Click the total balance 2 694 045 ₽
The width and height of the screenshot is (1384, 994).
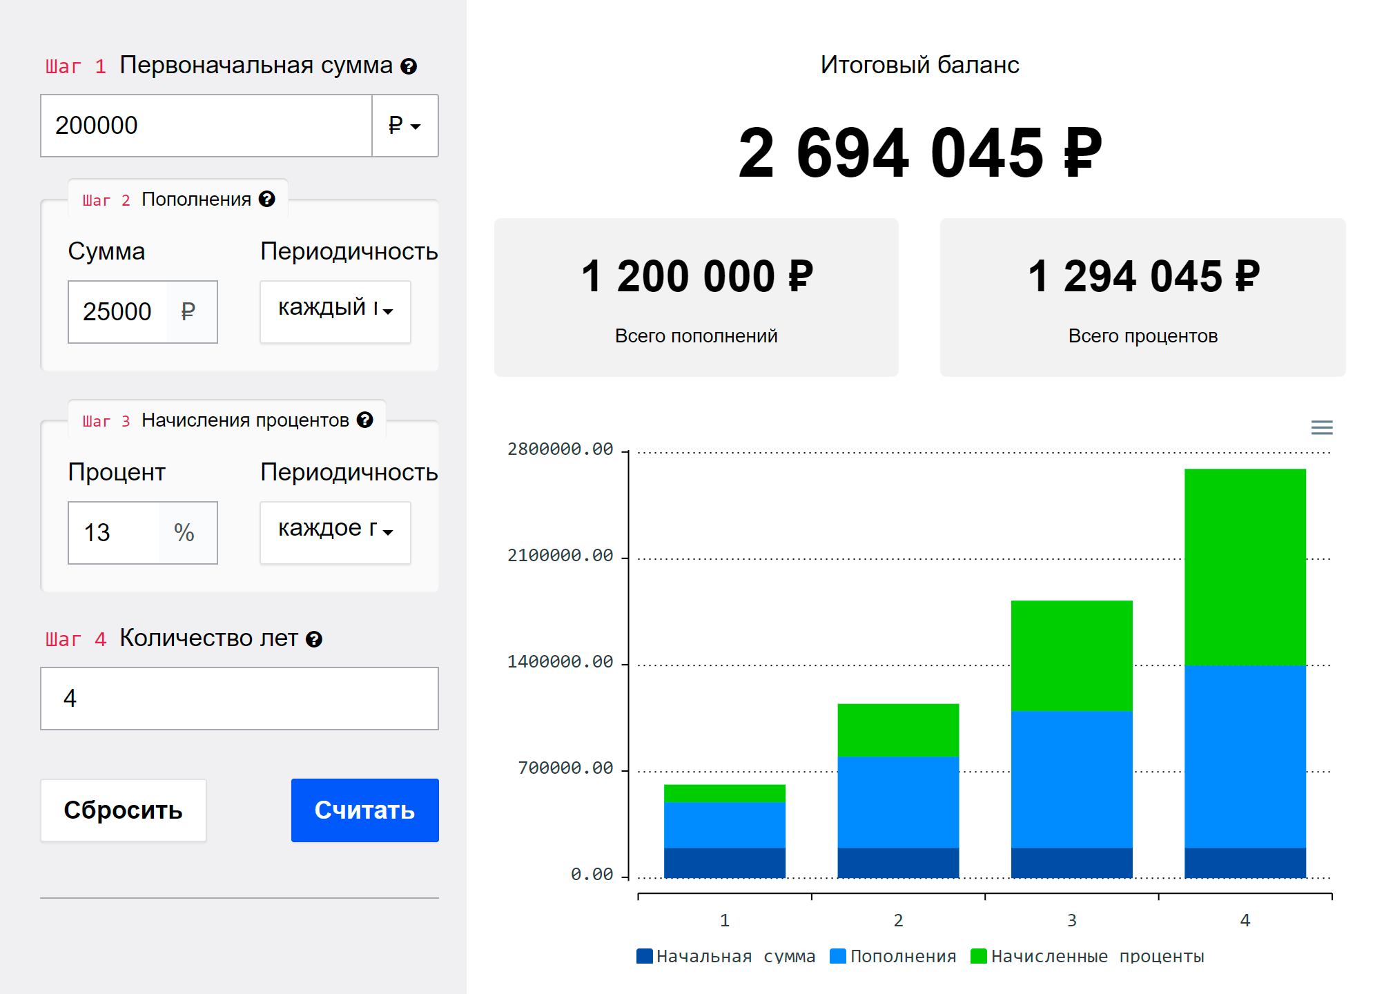[x=920, y=153]
